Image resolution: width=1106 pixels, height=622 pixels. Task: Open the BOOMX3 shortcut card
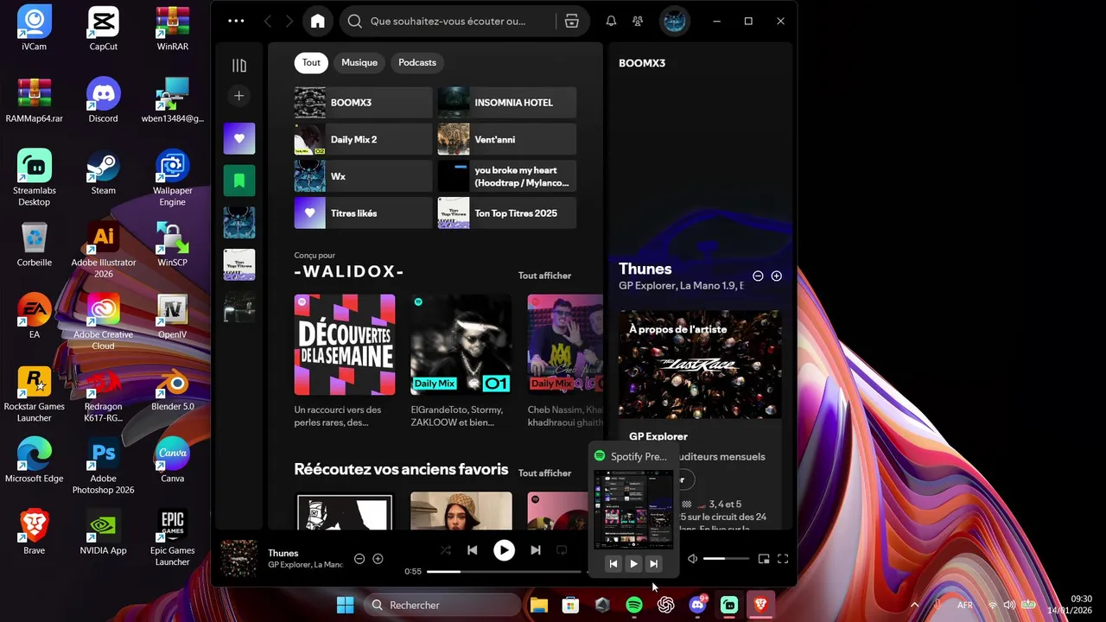[363, 103]
